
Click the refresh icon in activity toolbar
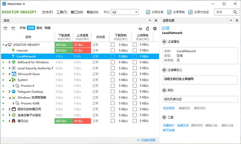pos(147,29)
